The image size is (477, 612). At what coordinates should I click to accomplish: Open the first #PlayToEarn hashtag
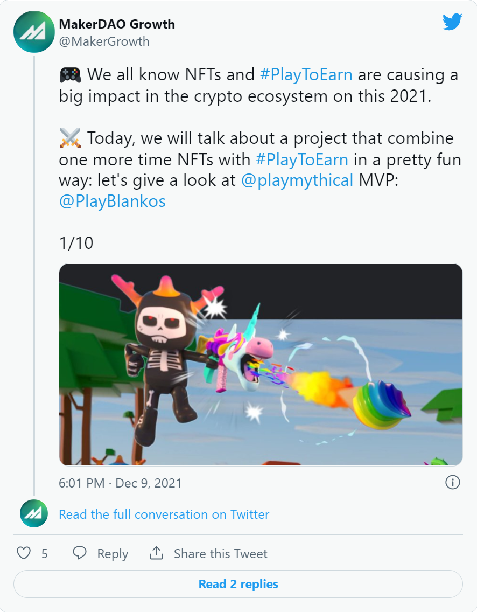[x=306, y=74]
